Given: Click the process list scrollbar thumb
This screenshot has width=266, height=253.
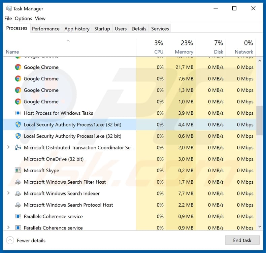Looking at the screenshot, I should [x=260, y=120].
